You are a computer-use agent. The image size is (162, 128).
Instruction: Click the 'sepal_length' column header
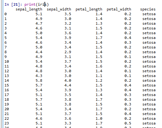pyautogui.click(x=29, y=10)
